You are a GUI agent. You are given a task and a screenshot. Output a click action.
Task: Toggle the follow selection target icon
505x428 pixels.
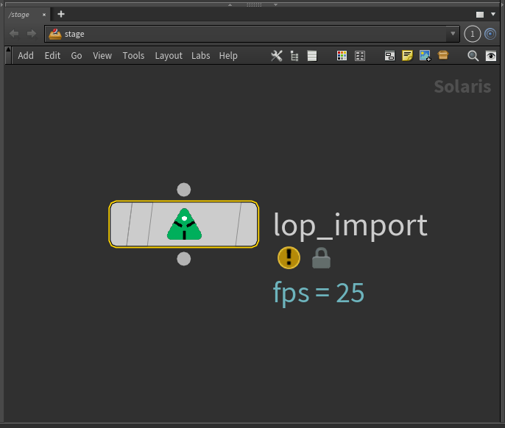(490, 34)
